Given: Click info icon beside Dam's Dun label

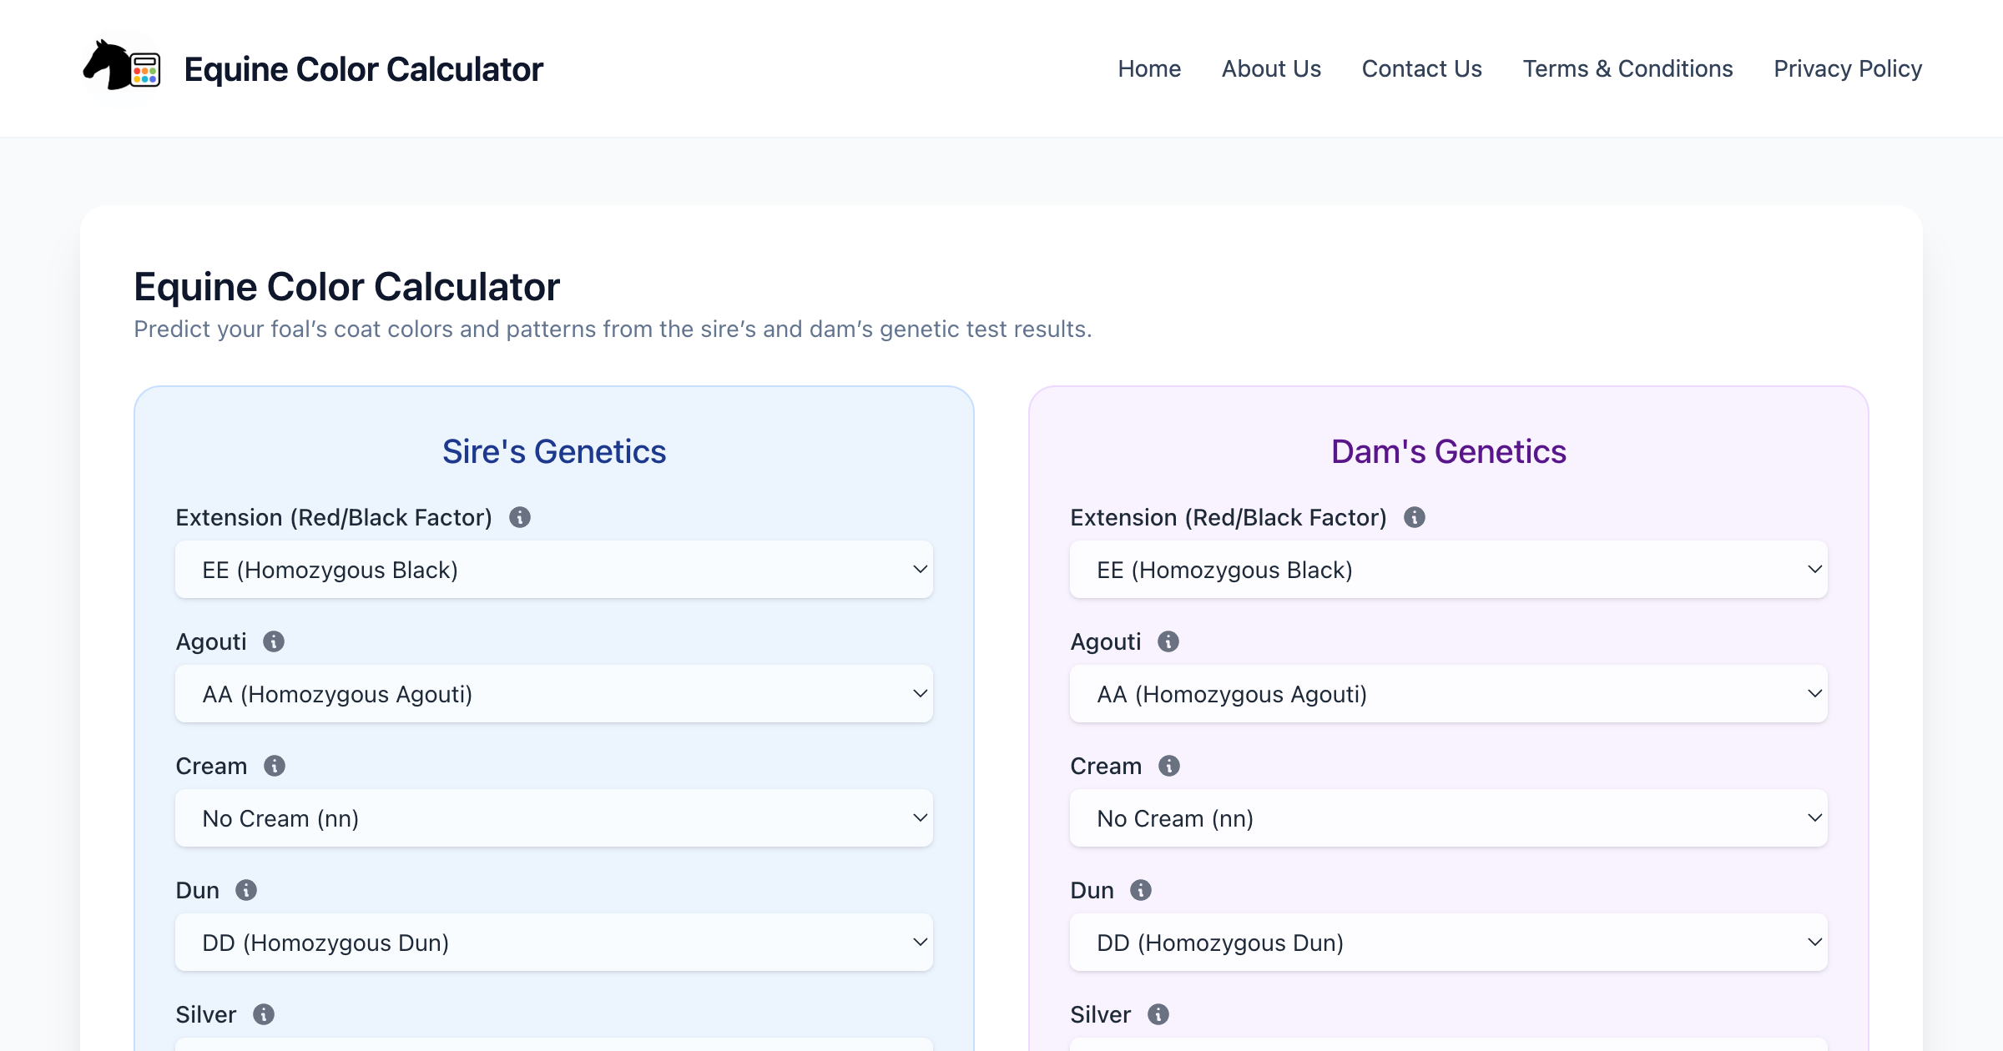Looking at the screenshot, I should (x=1141, y=890).
